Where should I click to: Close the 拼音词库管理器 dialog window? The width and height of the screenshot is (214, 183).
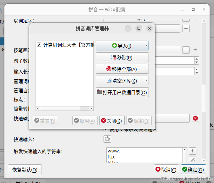(x=149, y=28)
